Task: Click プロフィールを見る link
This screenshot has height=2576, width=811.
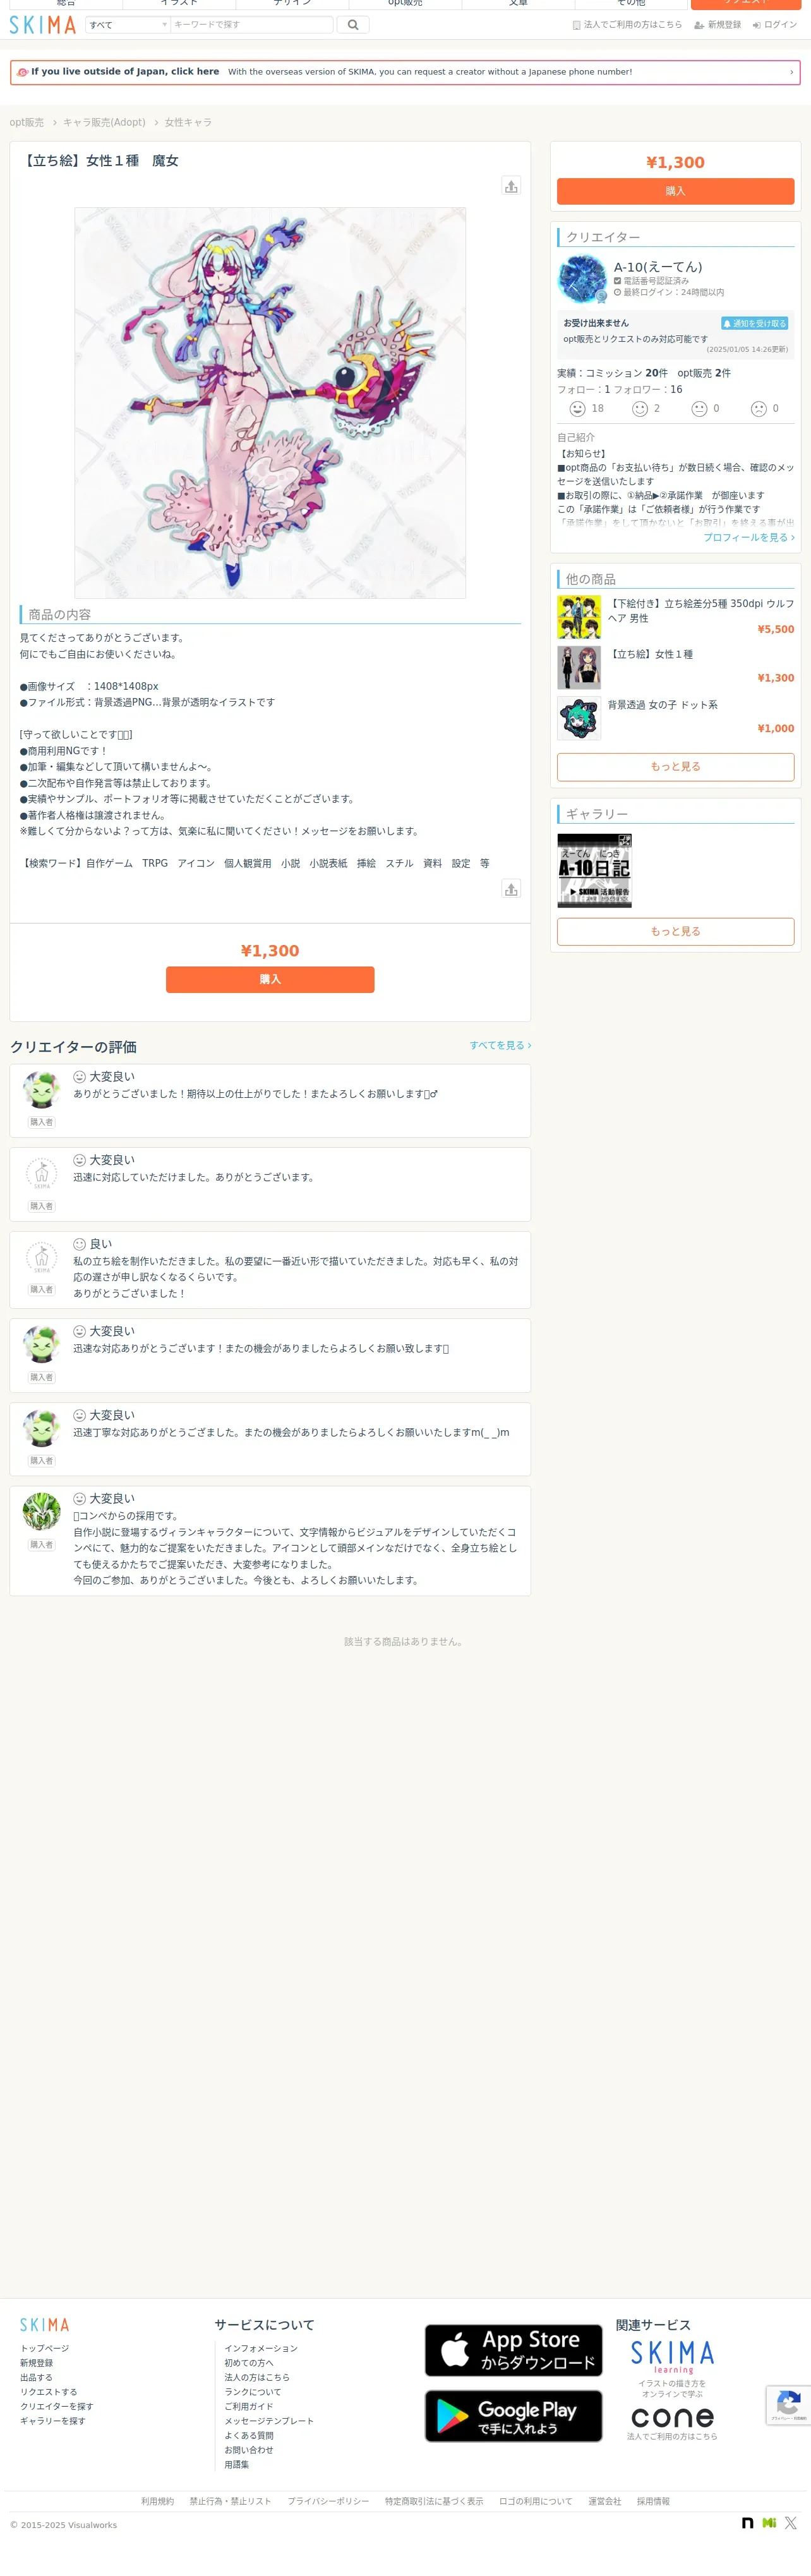Action: (x=749, y=537)
